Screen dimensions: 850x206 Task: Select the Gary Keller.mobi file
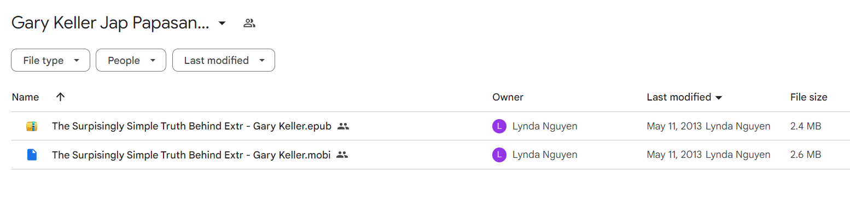click(191, 155)
